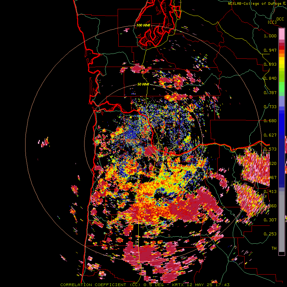The width and height of the screenshot is (287, 287).
Task: Pick the light pink top color bar segment
Action: pyautogui.click(x=282, y=34)
